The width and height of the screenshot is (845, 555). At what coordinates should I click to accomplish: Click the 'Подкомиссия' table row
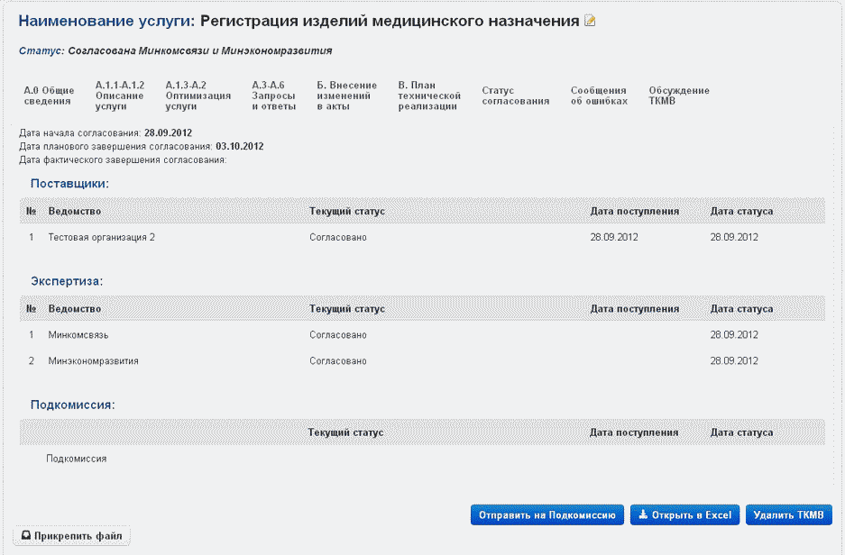[77, 459]
